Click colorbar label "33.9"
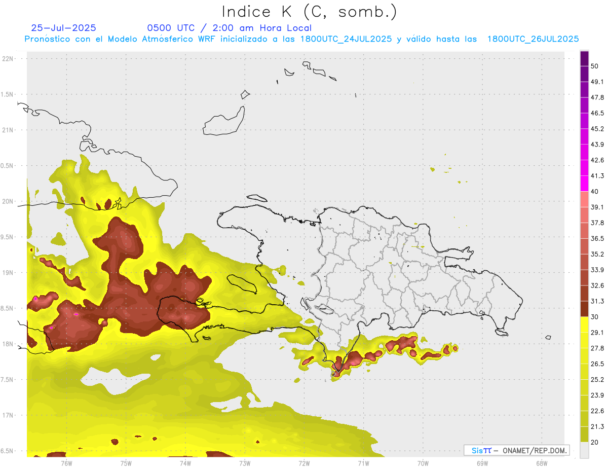 pos(597,270)
